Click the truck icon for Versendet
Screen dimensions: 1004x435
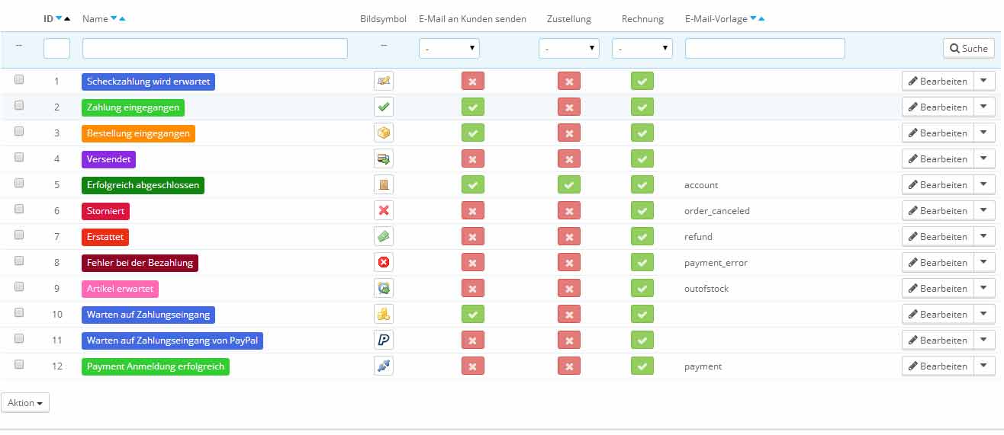[384, 158]
